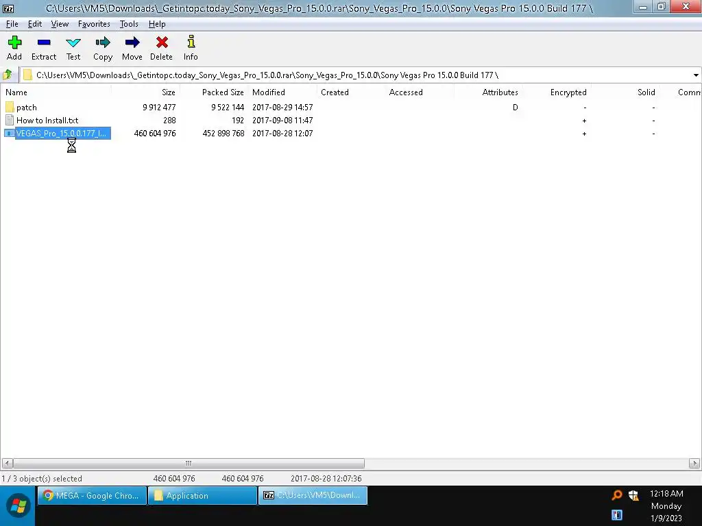Sort by Encrypted column header
Viewport: 702px width, 526px height.
(x=557, y=92)
